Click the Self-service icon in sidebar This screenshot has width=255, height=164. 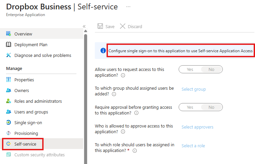coord(8,144)
